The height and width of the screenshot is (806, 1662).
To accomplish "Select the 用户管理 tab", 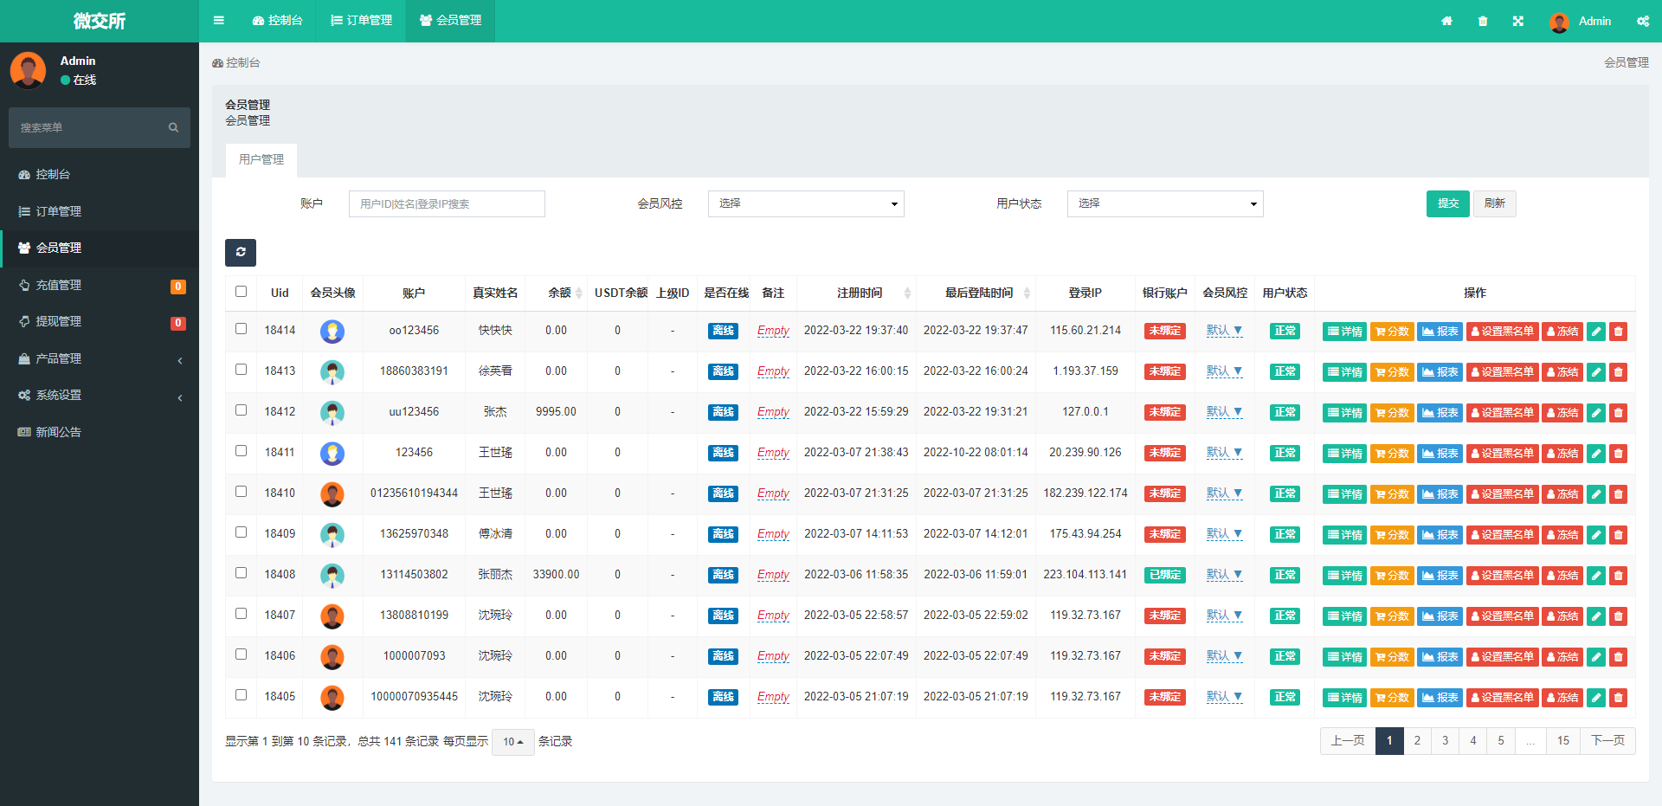I will [261, 159].
